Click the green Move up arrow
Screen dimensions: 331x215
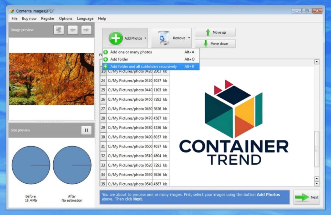point(208,32)
